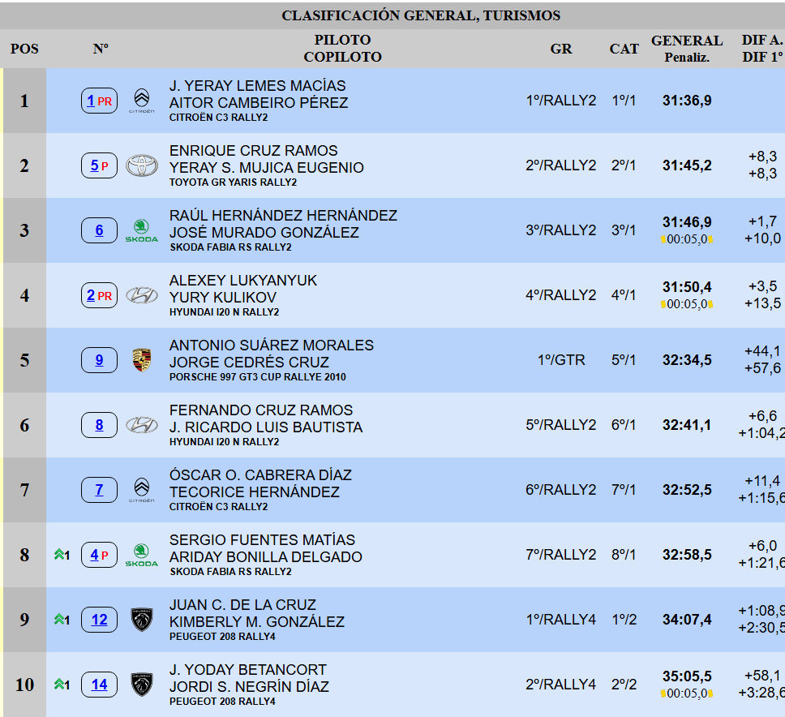Click the Peugeot logo for car 14
The width and height of the screenshot is (785, 717).
coord(141,685)
